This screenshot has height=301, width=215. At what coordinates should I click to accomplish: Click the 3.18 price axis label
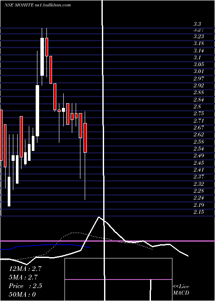[199, 43]
